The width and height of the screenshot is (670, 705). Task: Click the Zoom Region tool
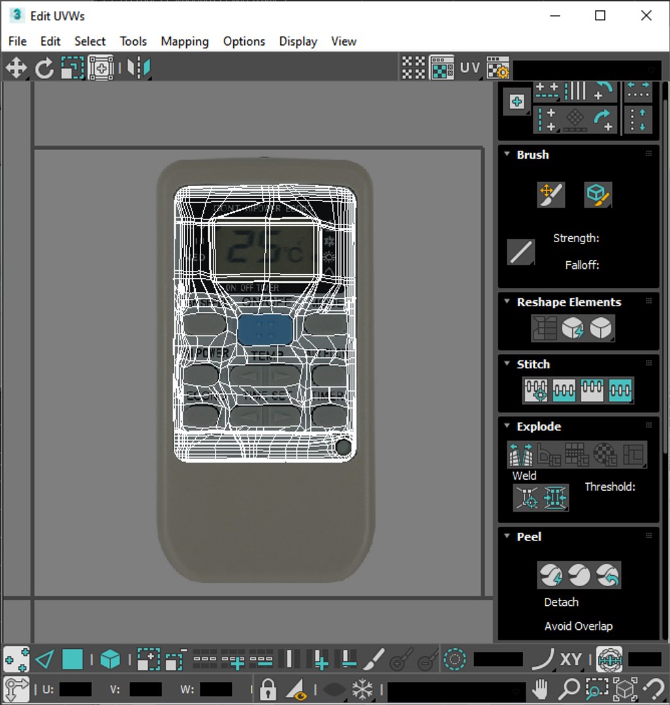pyautogui.click(x=597, y=689)
